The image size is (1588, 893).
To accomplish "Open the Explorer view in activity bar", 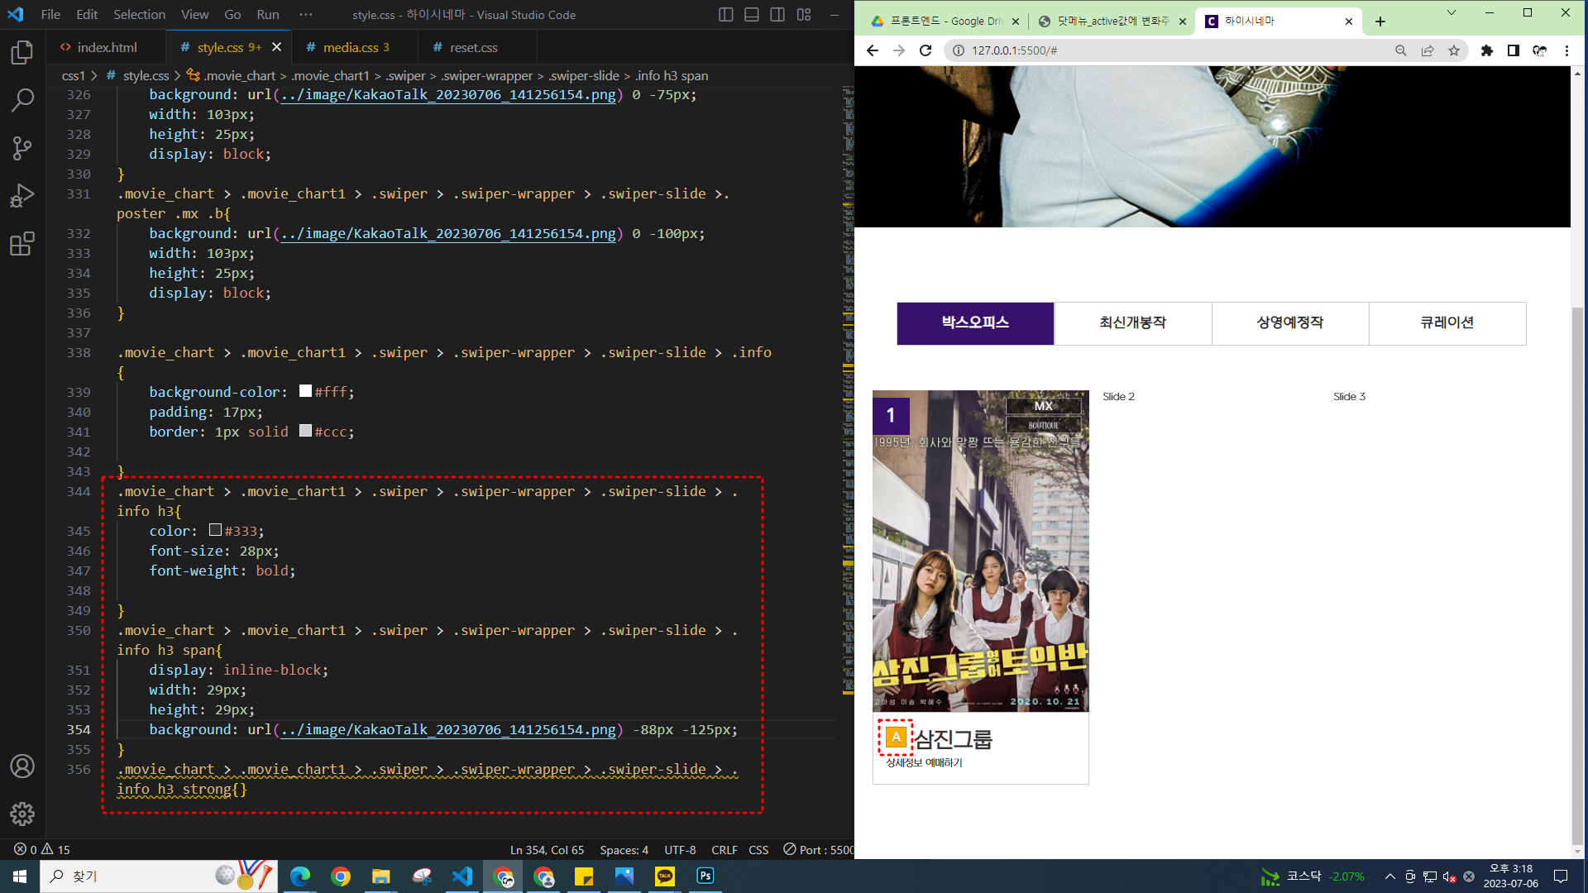I will point(22,53).
